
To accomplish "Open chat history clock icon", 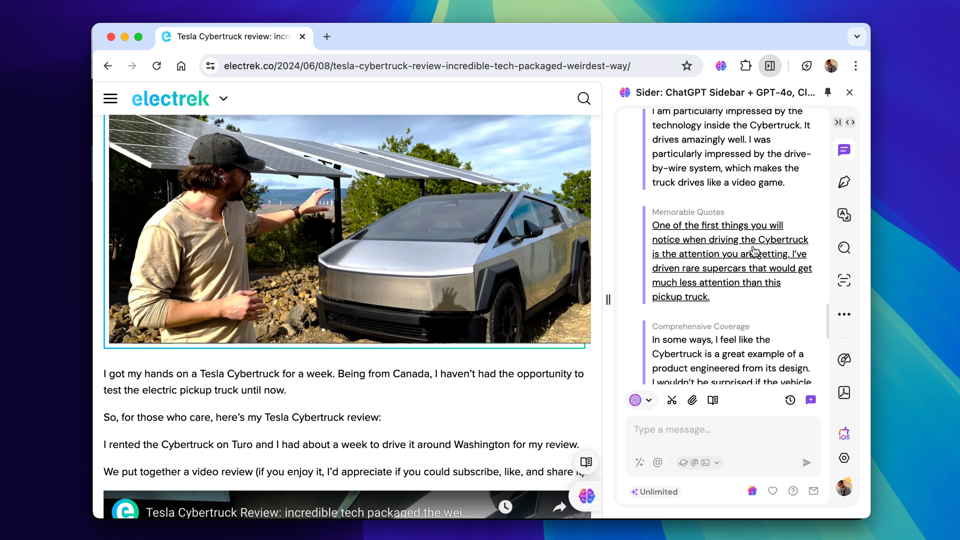I will (790, 400).
